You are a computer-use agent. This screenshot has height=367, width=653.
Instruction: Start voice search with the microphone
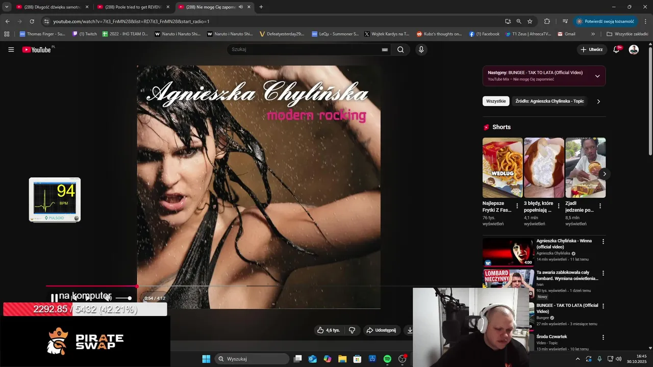pyautogui.click(x=421, y=49)
